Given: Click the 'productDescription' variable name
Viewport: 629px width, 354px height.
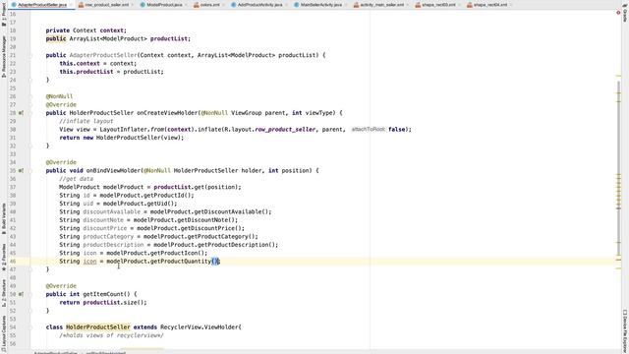Looking at the screenshot, I should [114, 245].
